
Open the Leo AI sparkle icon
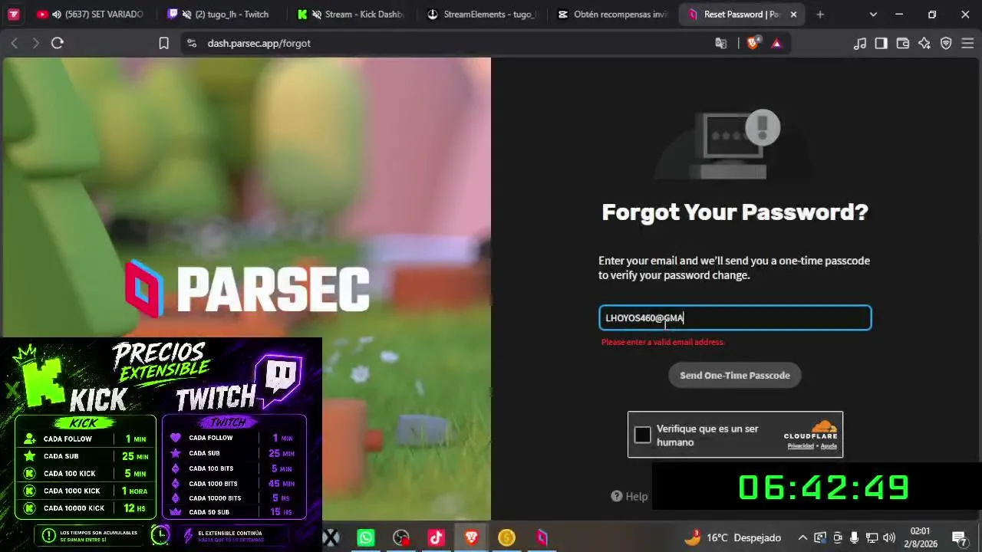[x=924, y=44]
